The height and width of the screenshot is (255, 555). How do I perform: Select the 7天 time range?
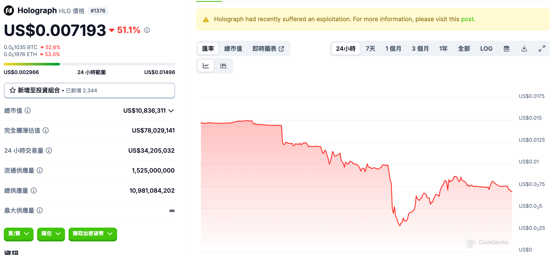tap(370, 49)
